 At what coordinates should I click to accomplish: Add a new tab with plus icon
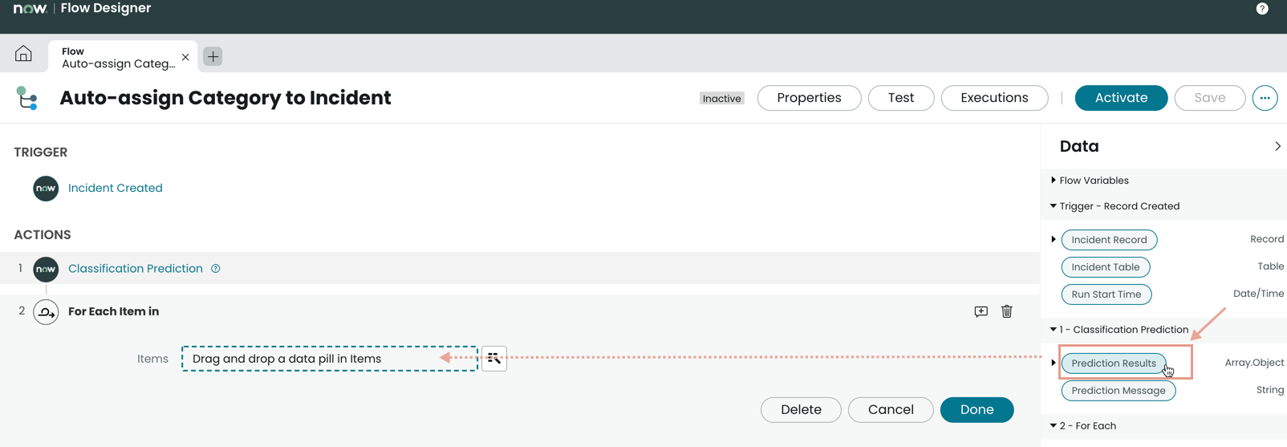coord(213,56)
